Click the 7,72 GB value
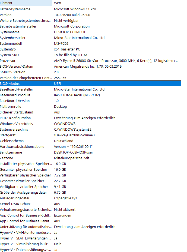 coord(60,175)
